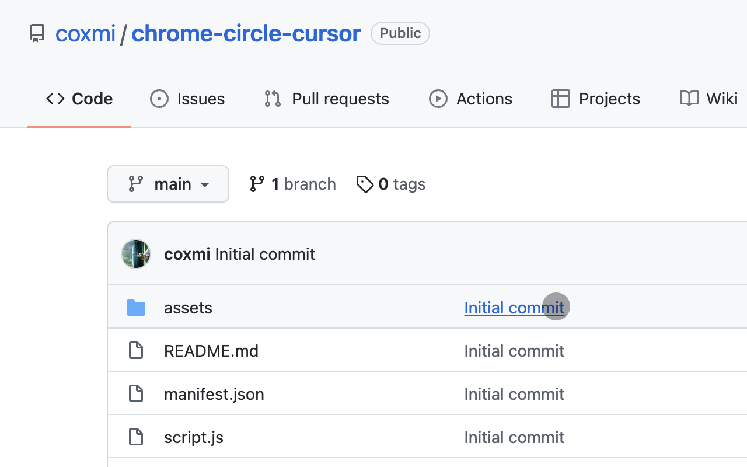Open Initial commit link in README.md row
The height and width of the screenshot is (467, 747).
coord(514,351)
